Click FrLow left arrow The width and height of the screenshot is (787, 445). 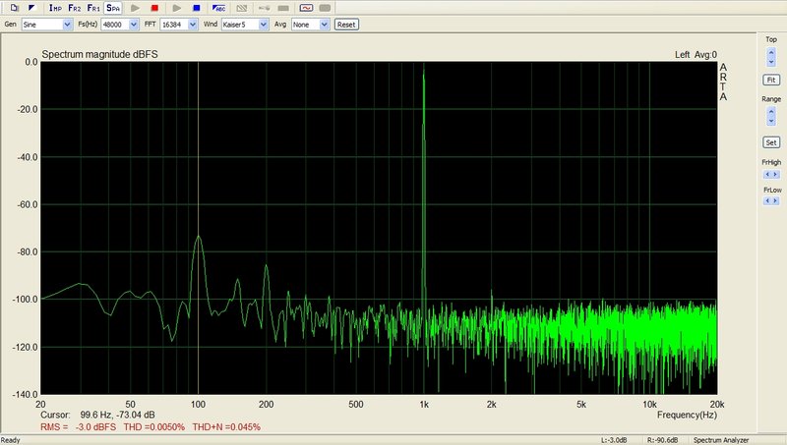pos(767,201)
